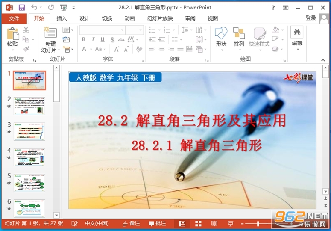The height and width of the screenshot is (231, 331).
Task: Open Comments (批注) pane in status bar
Action: tap(157, 223)
